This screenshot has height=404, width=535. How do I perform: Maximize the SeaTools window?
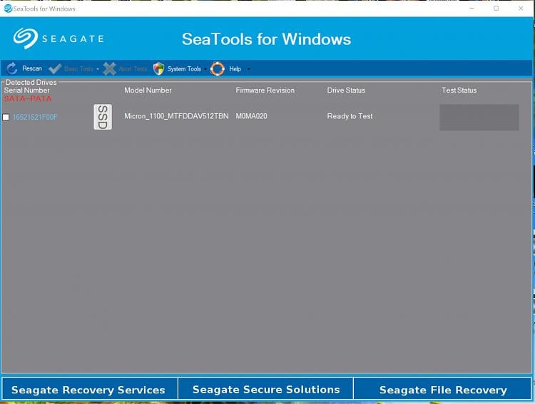496,8
